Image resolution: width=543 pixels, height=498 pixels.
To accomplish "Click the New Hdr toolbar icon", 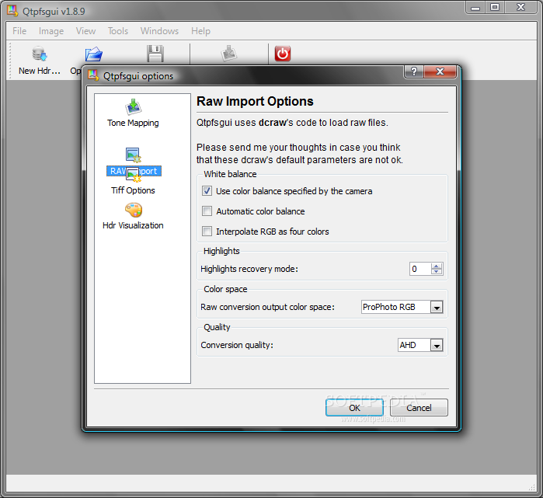I will 40,54.
